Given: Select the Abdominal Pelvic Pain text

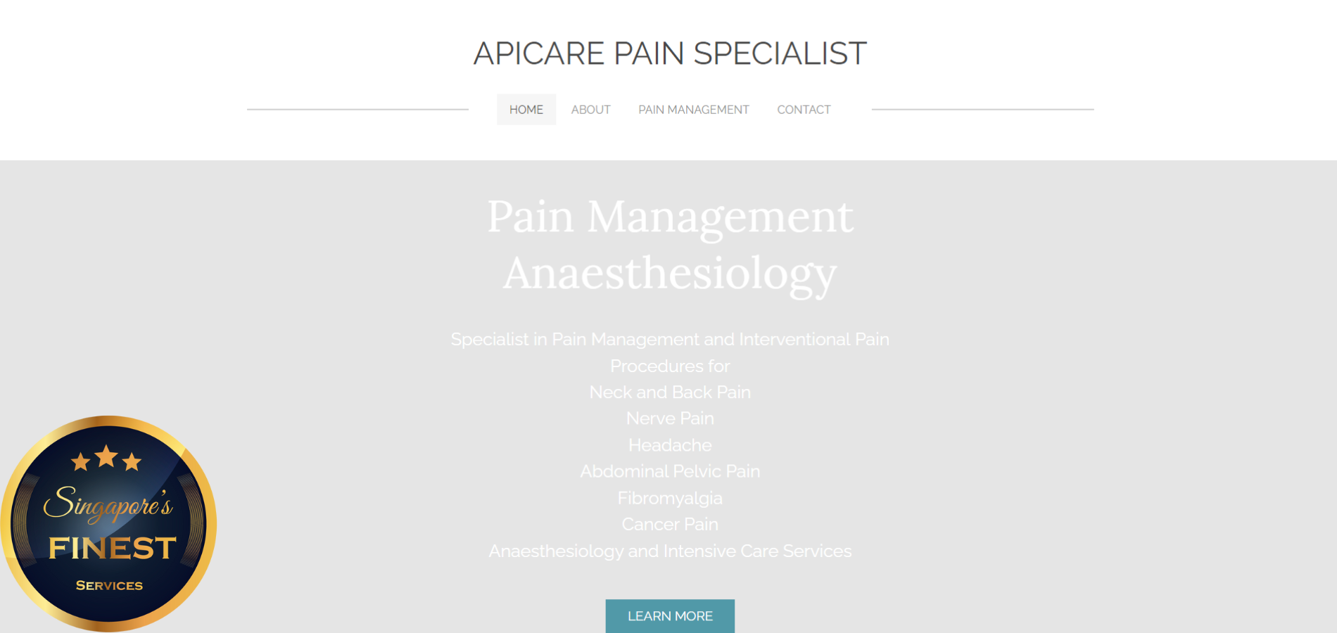Looking at the screenshot, I should [x=670, y=471].
